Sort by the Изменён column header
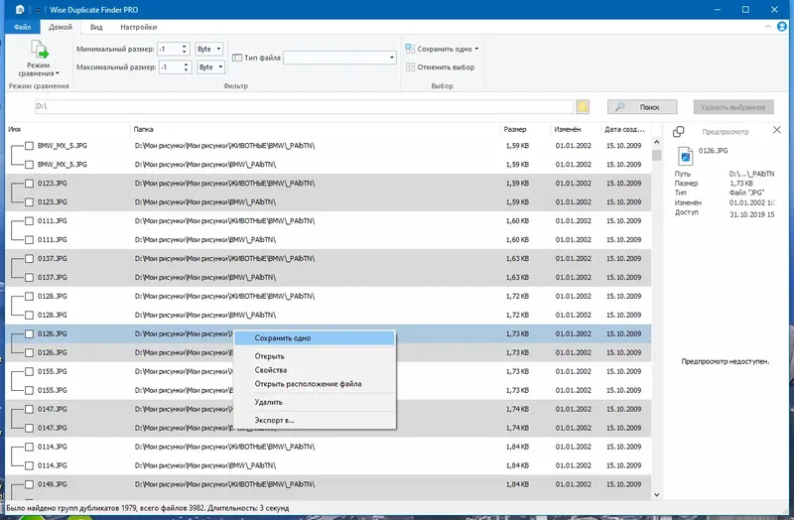This screenshot has width=794, height=520. 576,130
